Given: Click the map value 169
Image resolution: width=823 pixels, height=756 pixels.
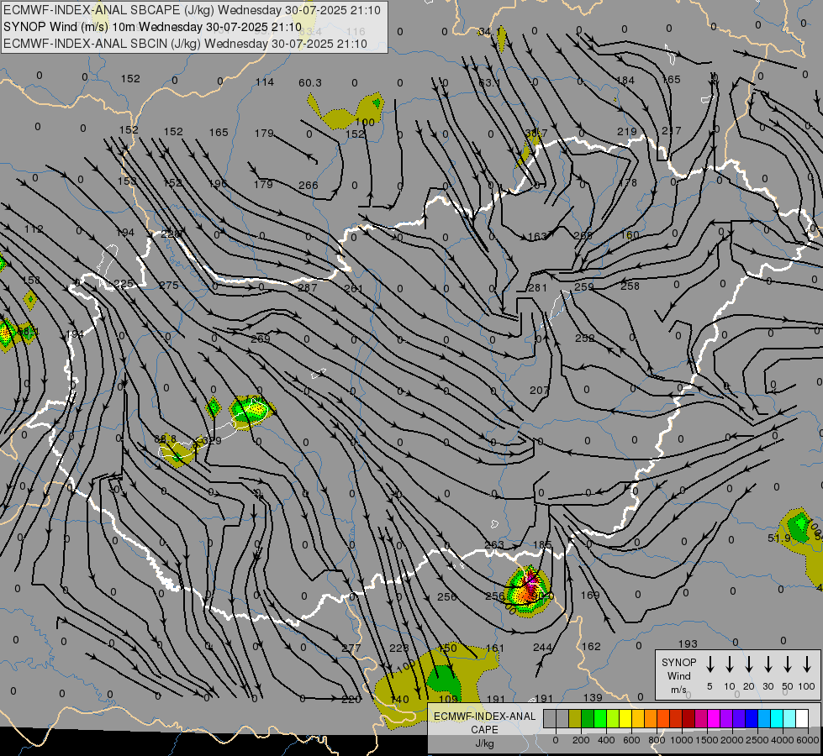Looking at the screenshot, I should tap(590, 595).
